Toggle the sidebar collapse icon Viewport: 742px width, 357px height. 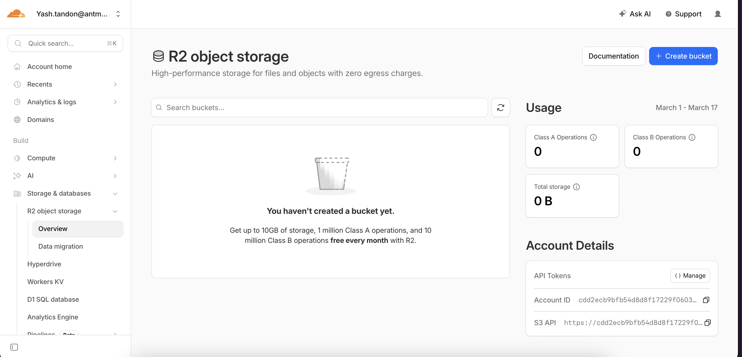coord(14,347)
